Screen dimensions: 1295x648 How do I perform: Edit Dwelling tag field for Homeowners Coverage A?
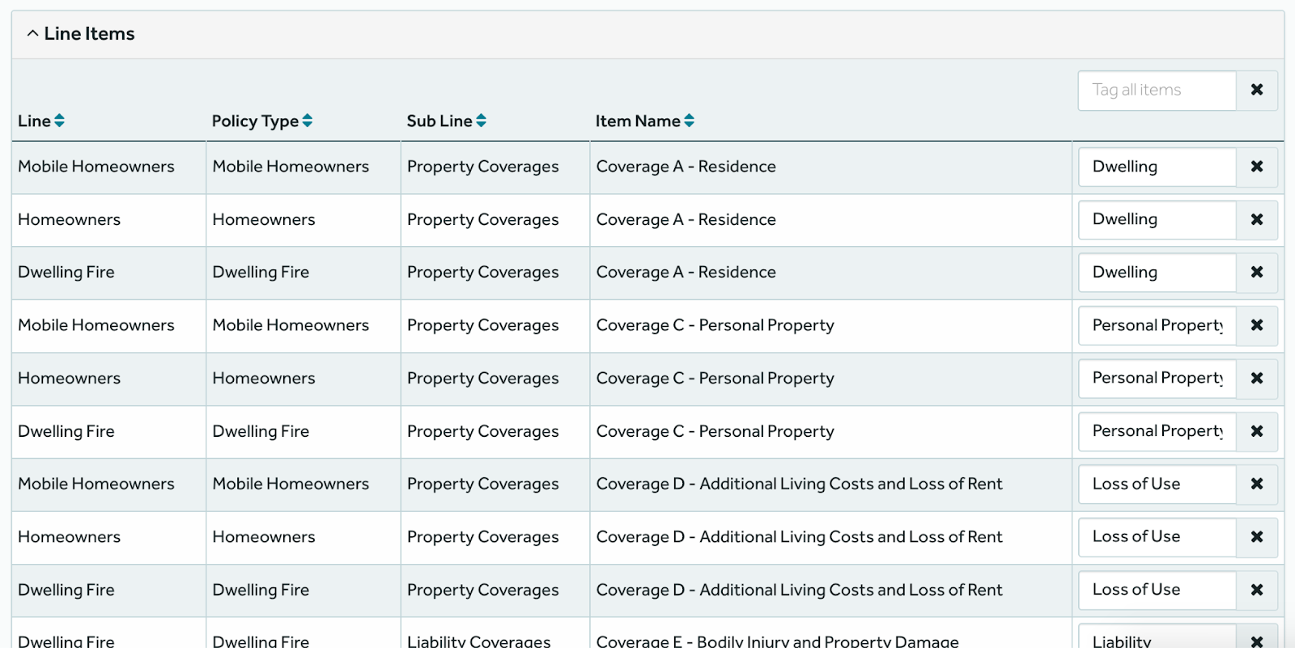1157,219
